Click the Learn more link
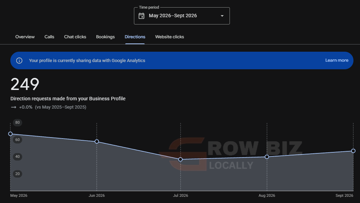This screenshot has width=360, height=203. click(x=337, y=60)
